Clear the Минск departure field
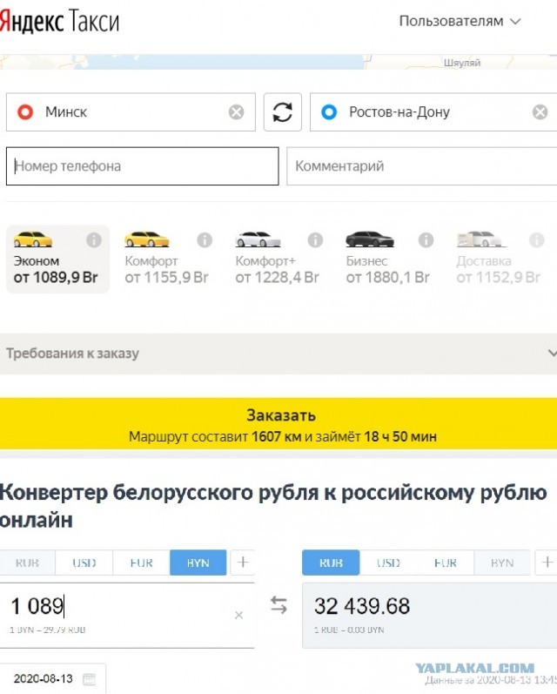The width and height of the screenshot is (557, 694). click(236, 112)
